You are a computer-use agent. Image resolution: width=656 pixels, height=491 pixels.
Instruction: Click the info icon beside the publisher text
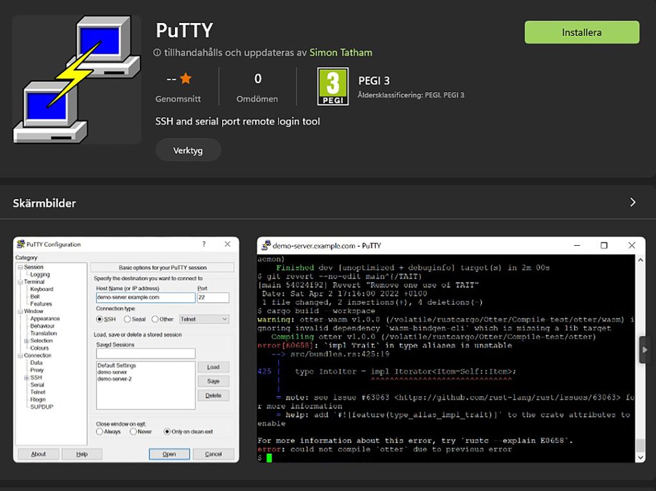(x=157, y=53)
